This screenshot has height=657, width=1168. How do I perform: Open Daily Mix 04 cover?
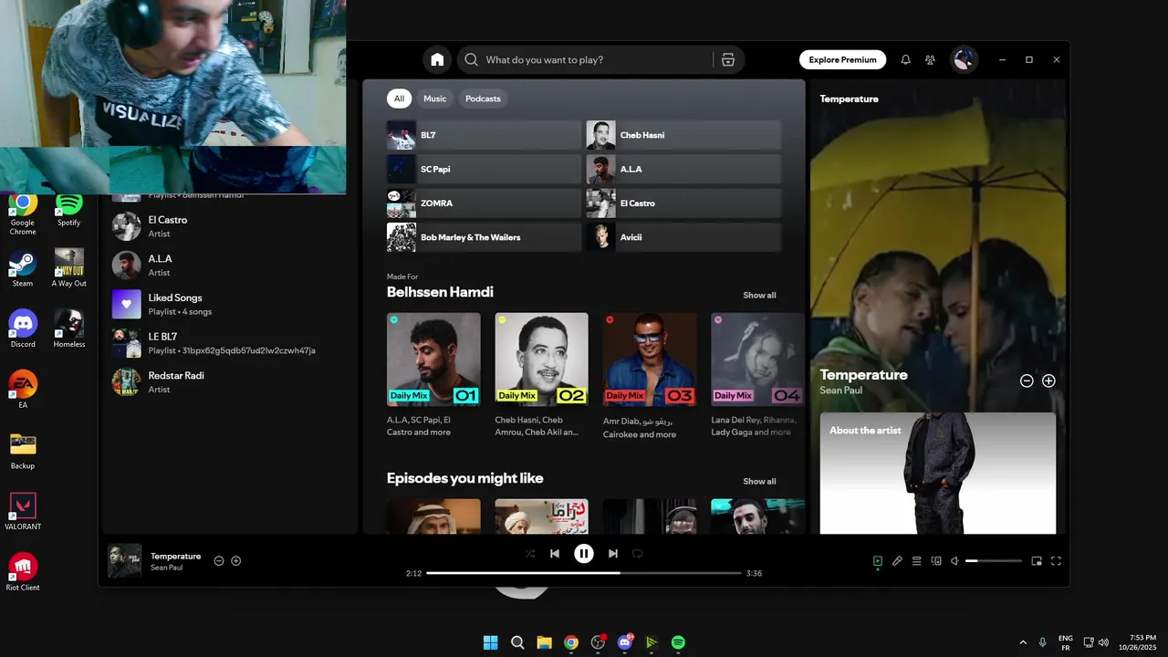point(757,360)
